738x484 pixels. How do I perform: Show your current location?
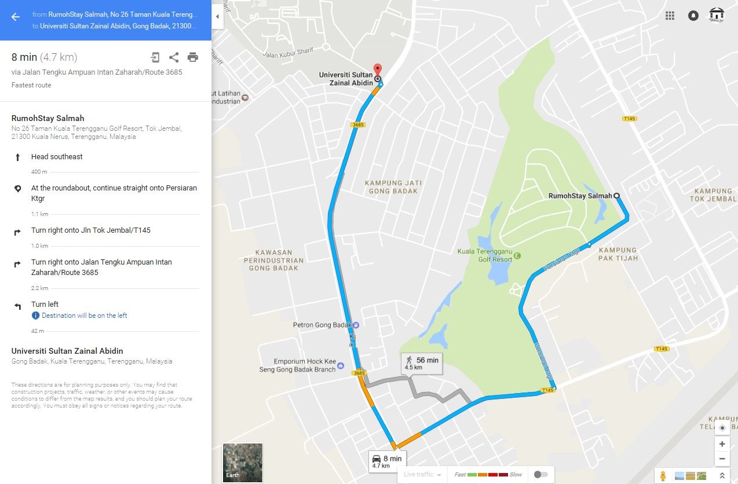click(x=722, y=428)
